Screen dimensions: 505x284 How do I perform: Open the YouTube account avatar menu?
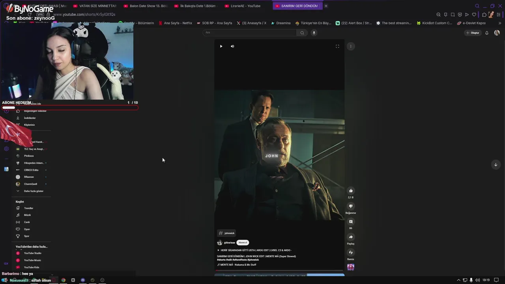pyautogui.click(x=497, y=33)
